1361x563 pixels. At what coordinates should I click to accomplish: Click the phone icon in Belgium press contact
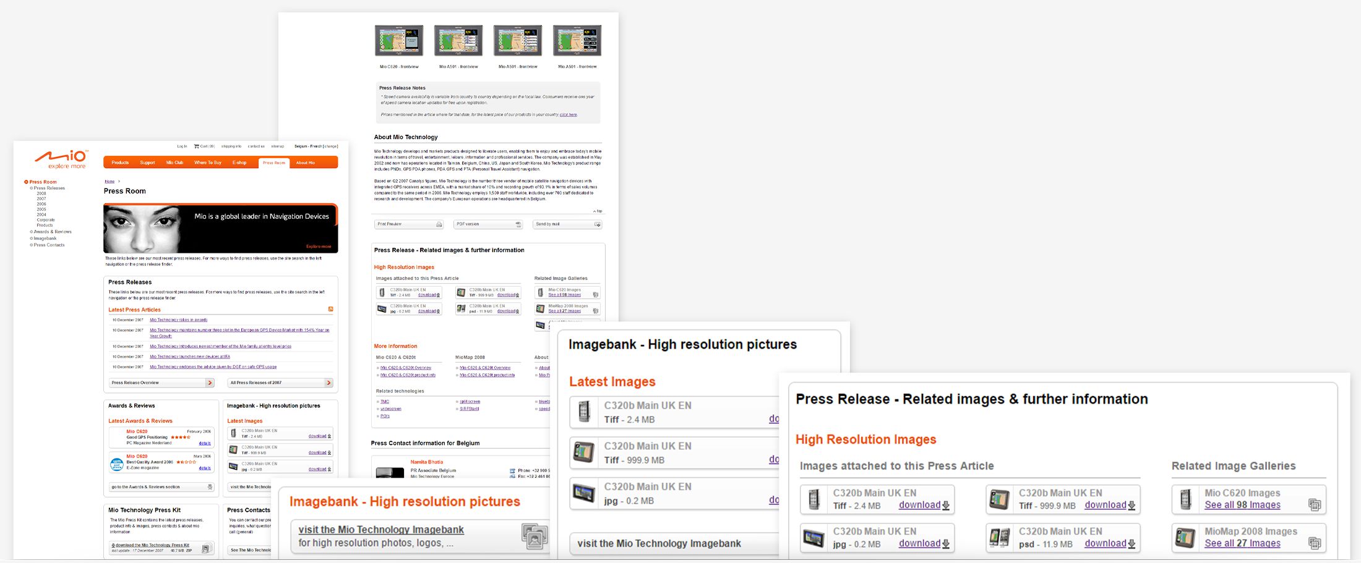[x=512, y=470]
